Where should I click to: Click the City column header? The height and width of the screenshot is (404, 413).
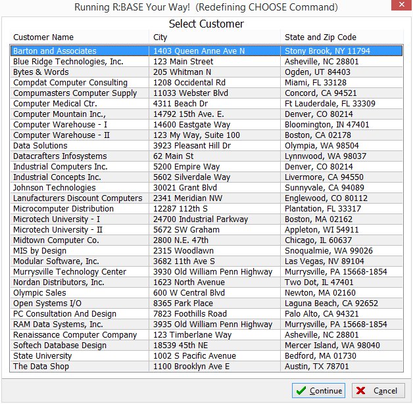pyautogui.click(x=160, y=37)
